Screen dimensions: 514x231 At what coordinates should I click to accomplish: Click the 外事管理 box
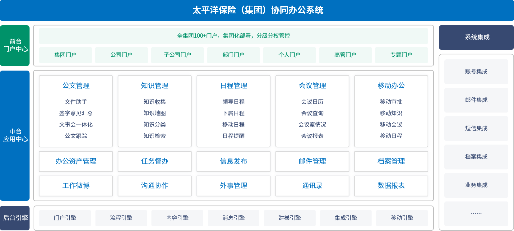pyautogui.click(x=234, y=186)
